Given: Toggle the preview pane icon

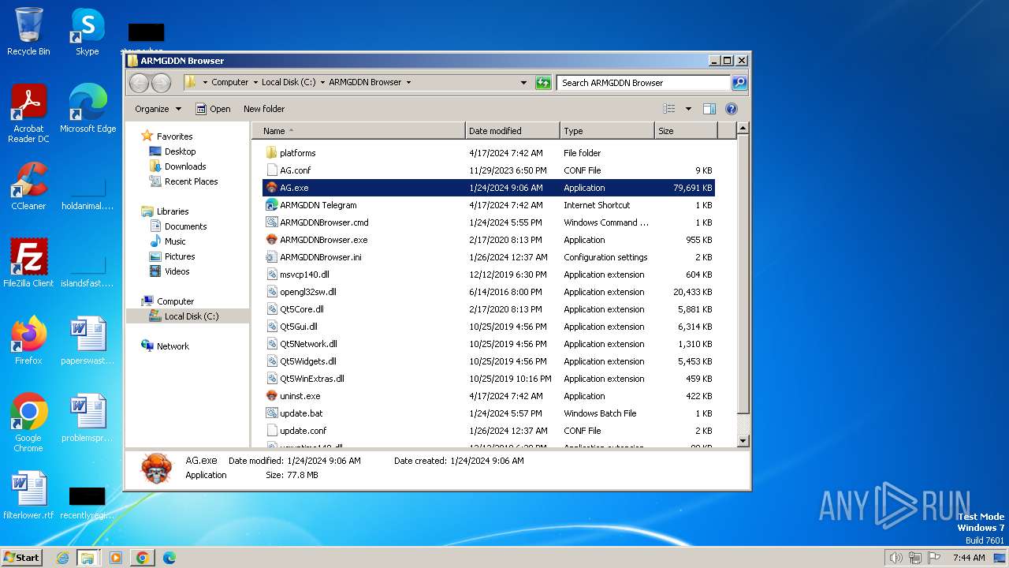Looking at the screenshot, I should point(709,109).
